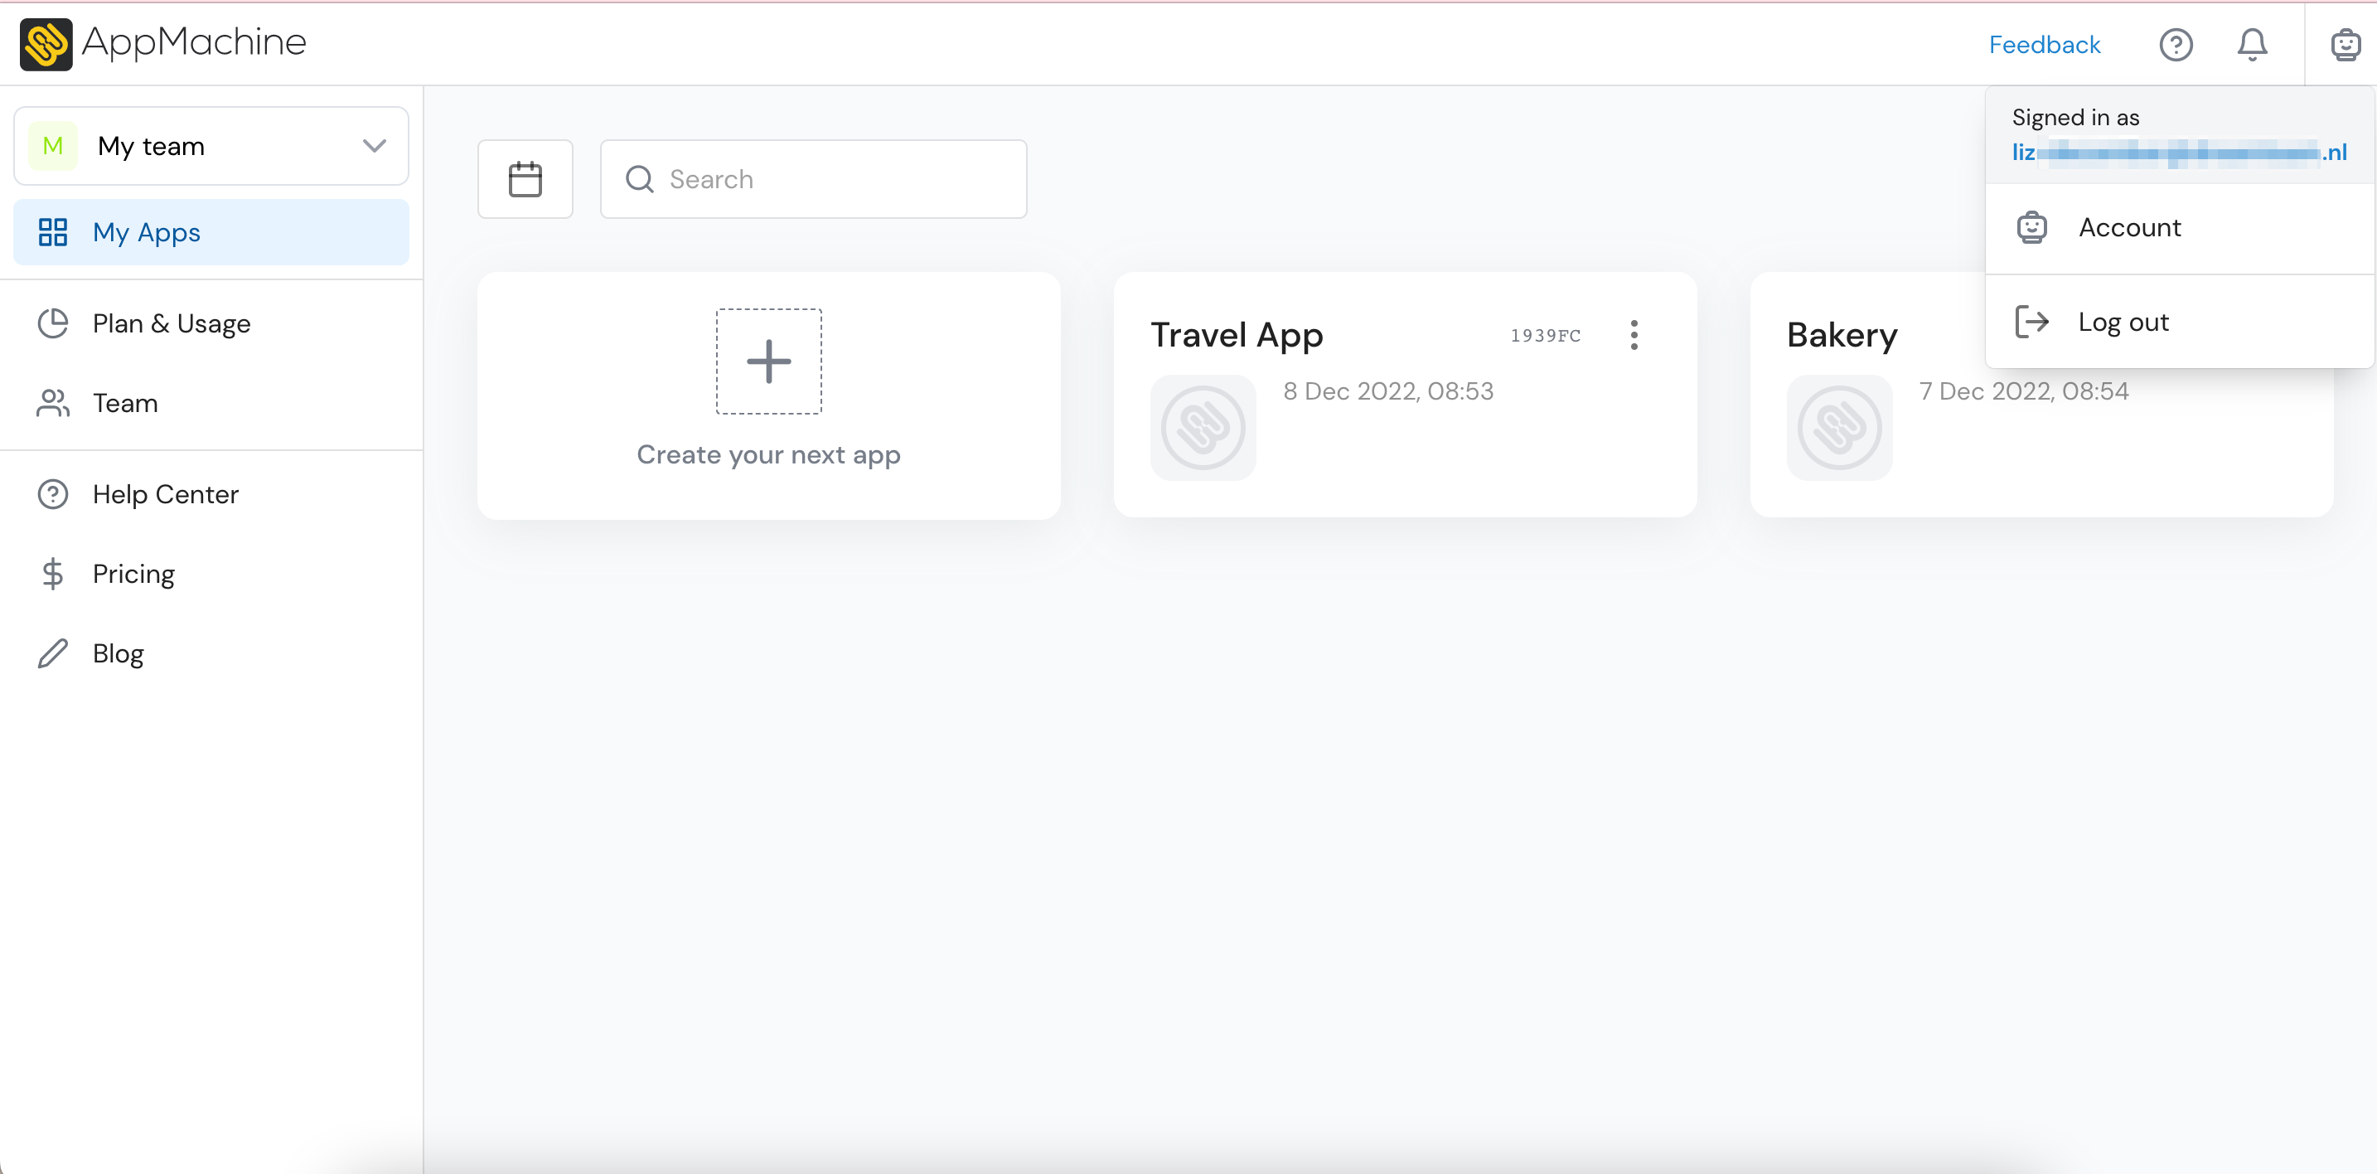Open Travel App three-dot options menu
Screen dimensions: 2377x1174
pos(1634,335)
